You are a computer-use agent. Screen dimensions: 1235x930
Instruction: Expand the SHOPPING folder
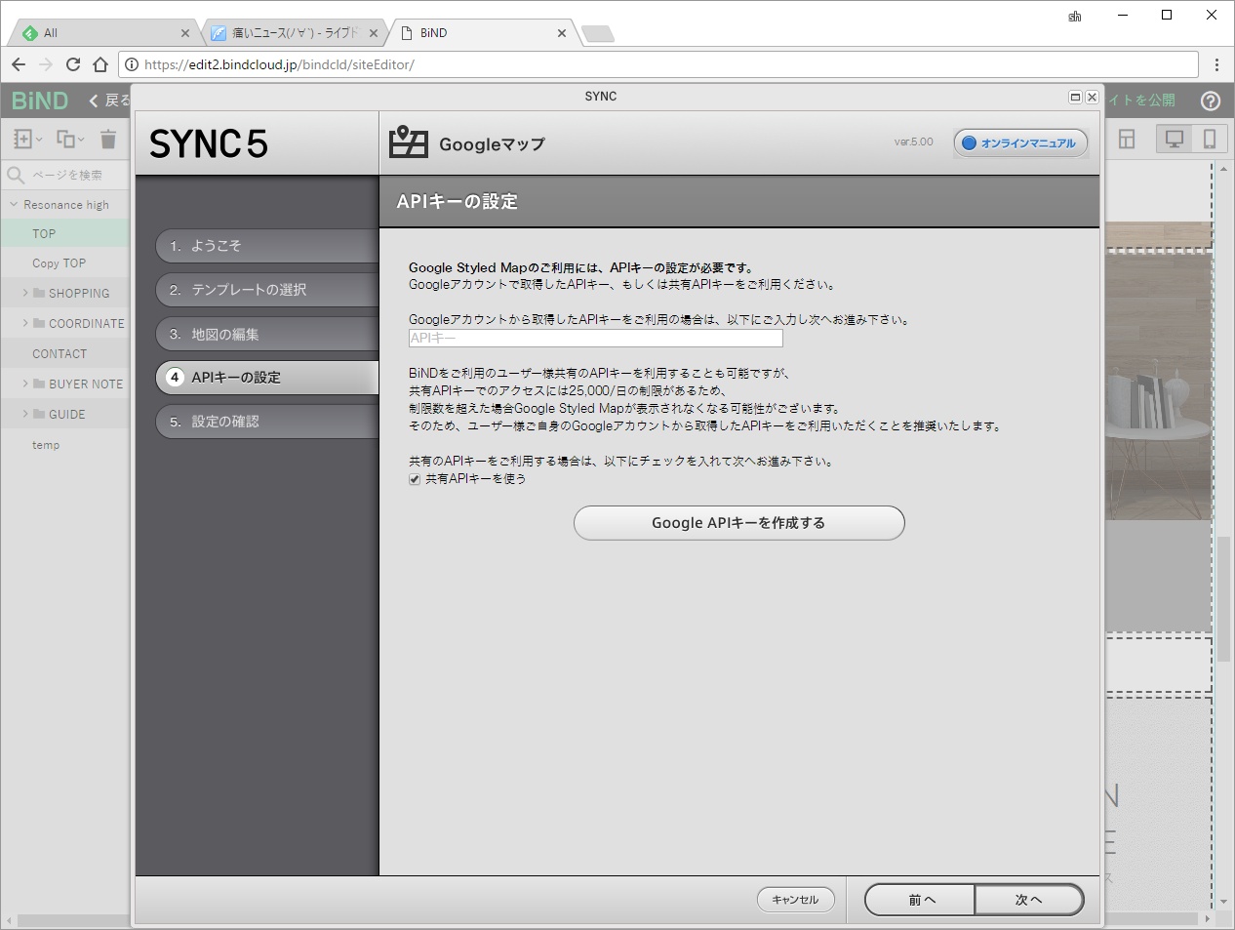[24, 293]
